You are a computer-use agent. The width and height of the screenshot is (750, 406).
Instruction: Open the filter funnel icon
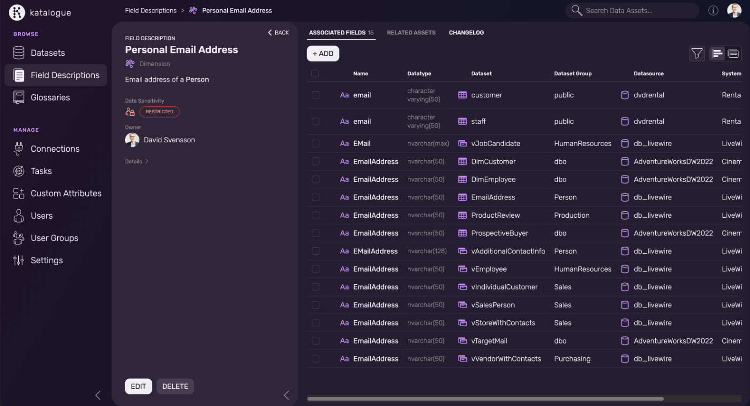[697, 54]
